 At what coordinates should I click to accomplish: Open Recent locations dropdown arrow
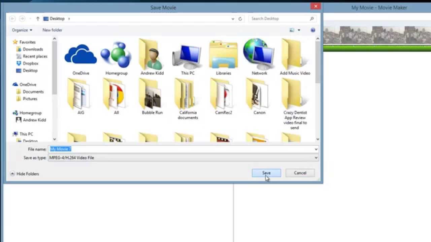30,19
